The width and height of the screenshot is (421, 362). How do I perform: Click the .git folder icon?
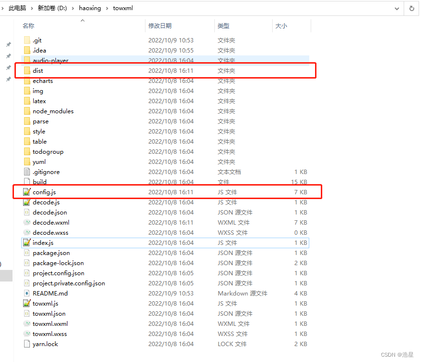[x=27, y=40]
